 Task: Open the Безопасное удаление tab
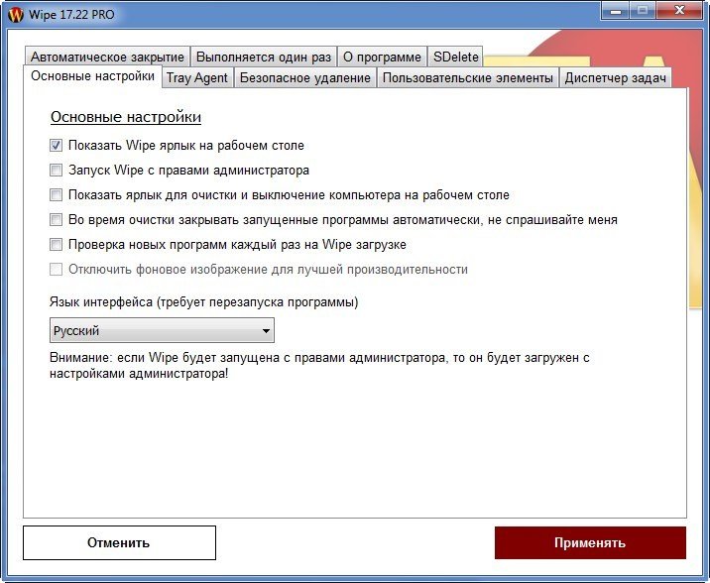[305, 78]
